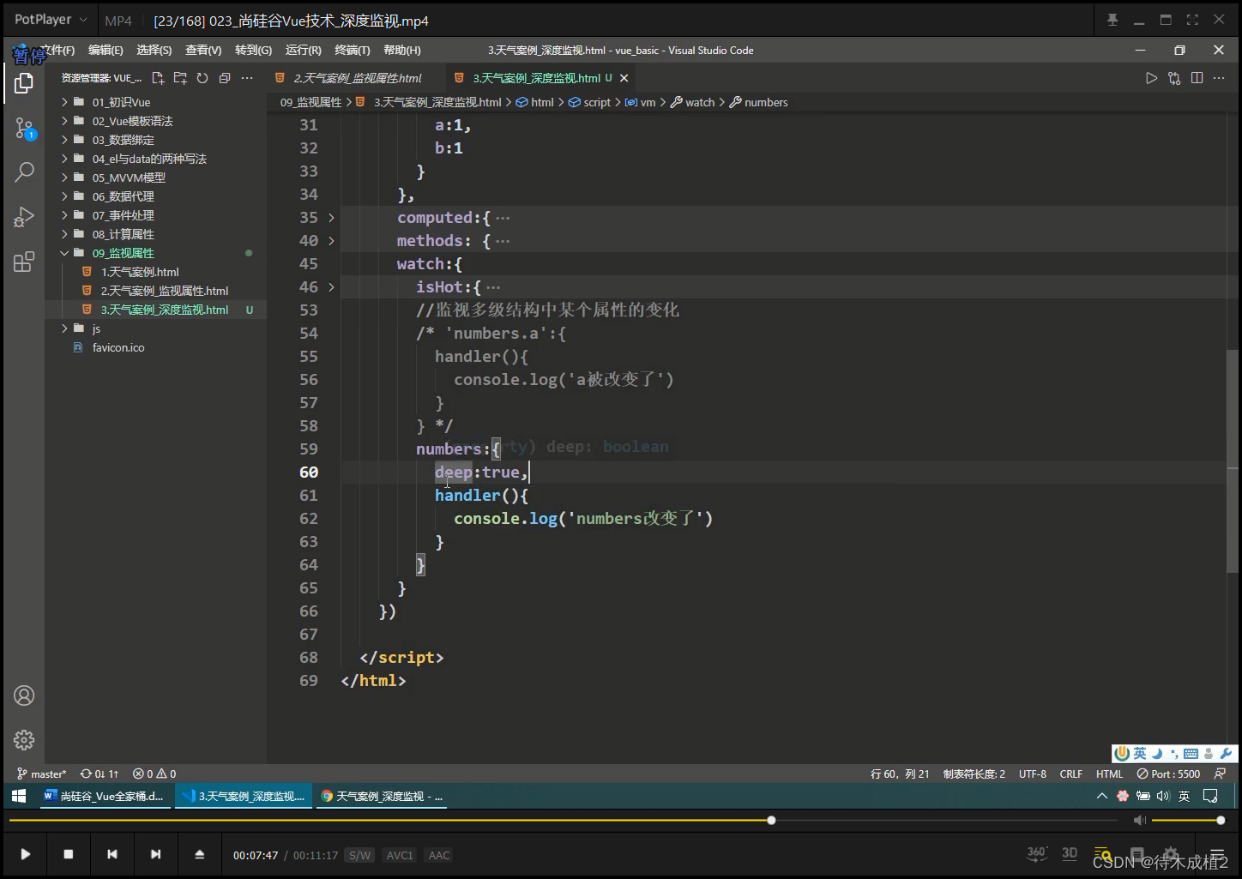The image size is (1242, 879).
Task: Change the CRLF line ending setting
Action: pyautogui.click(x=1071, y=774)
